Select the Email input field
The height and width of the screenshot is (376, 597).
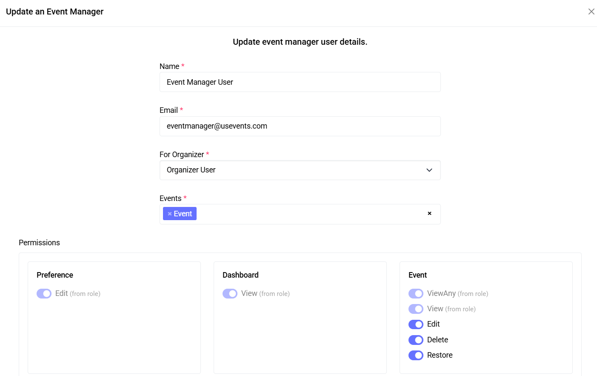(300, 126)
